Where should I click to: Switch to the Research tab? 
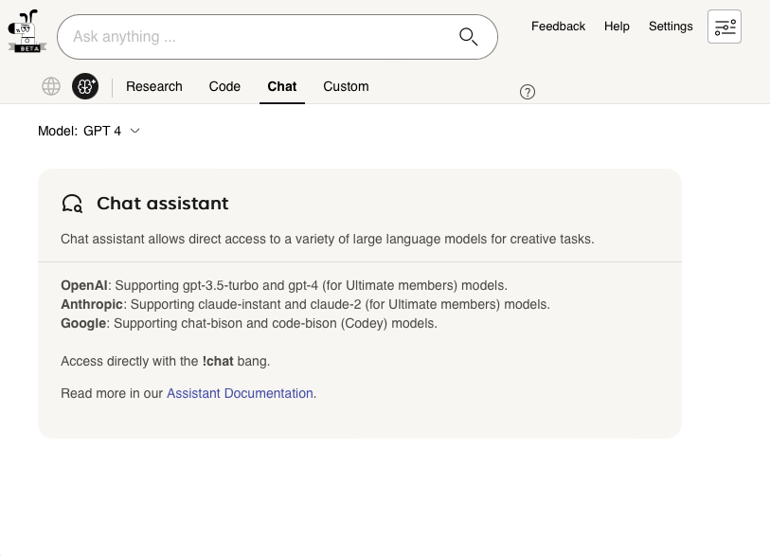pos(153,86)
